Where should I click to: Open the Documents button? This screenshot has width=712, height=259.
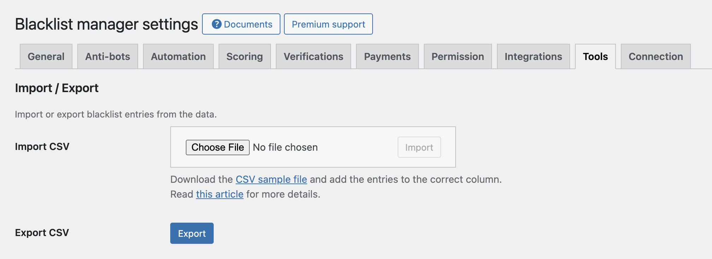241,24
